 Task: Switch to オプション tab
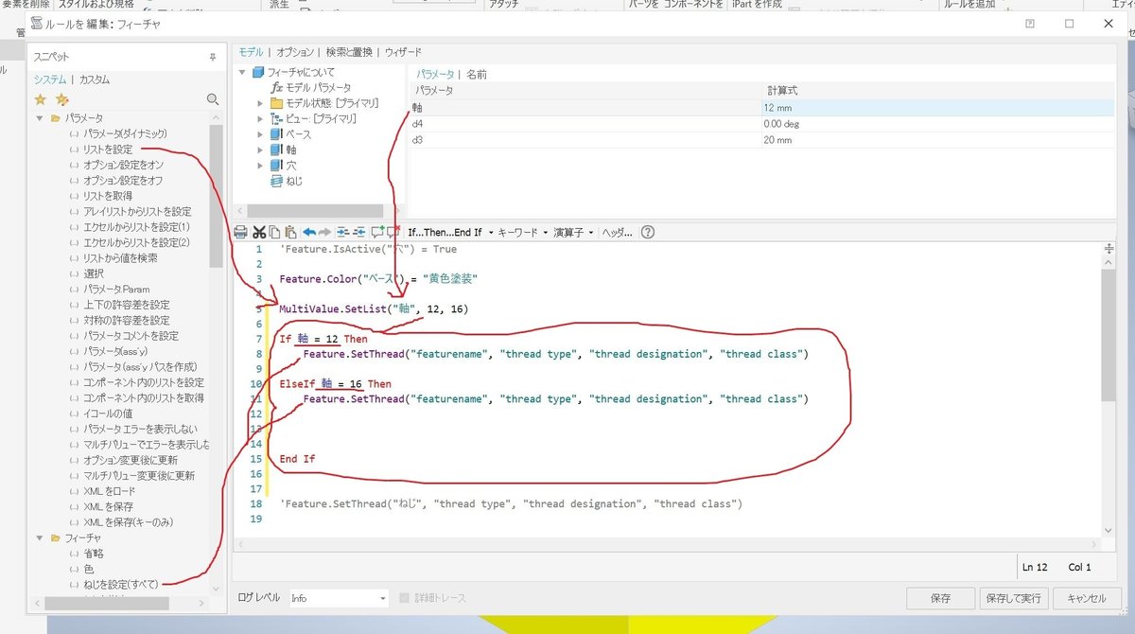(x=295, y=52)
